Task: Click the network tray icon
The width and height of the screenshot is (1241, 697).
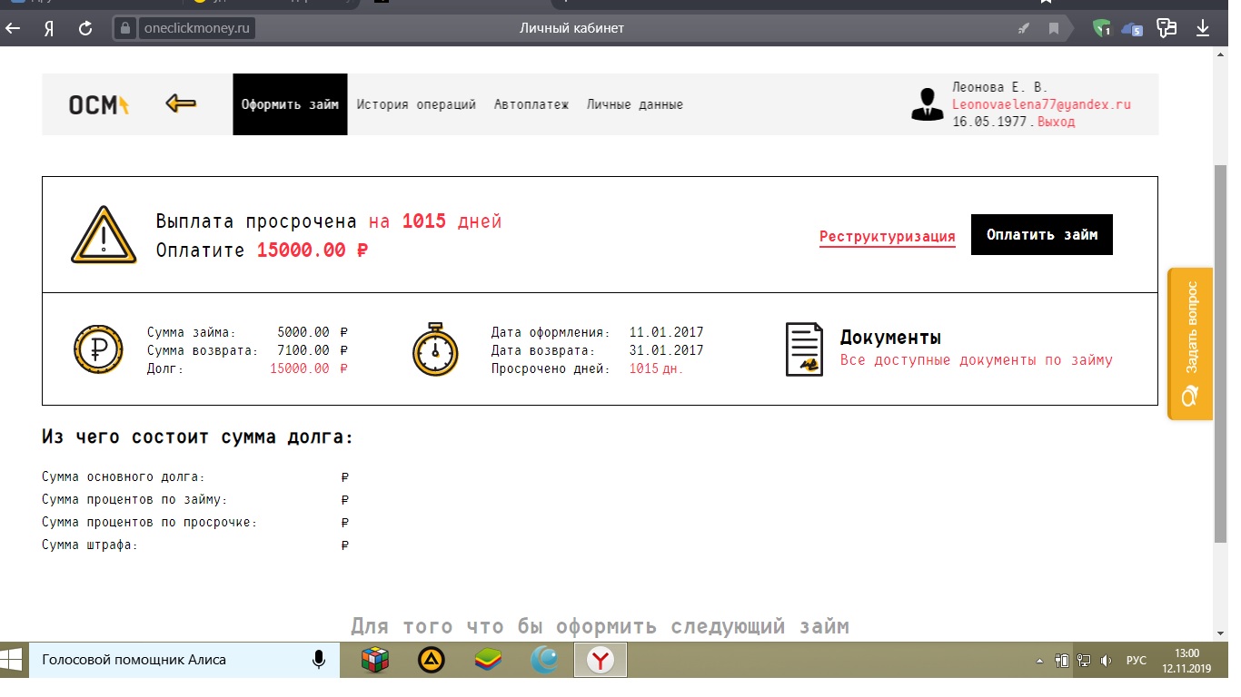Action: (1083, 661)
